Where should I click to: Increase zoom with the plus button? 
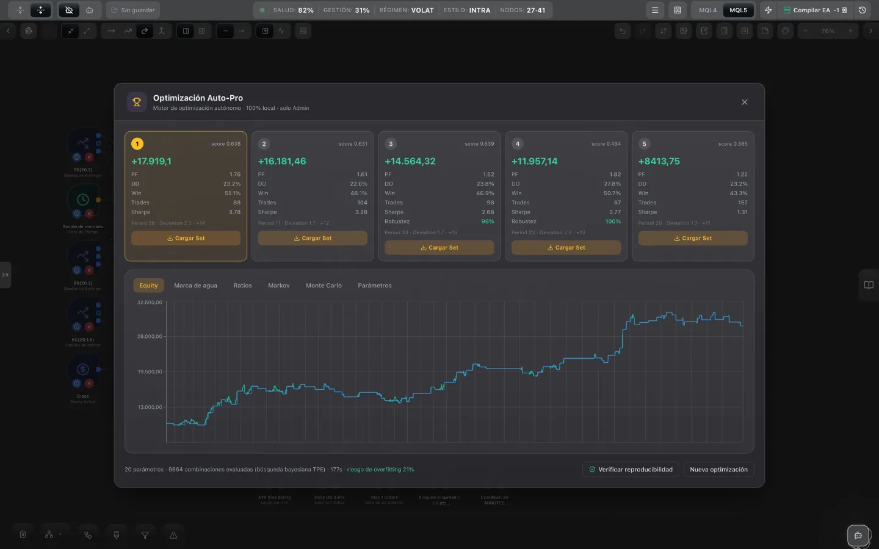pyautogui.click(x=850, y=31)
